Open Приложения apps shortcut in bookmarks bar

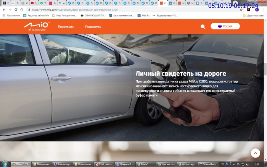(11, 16)
